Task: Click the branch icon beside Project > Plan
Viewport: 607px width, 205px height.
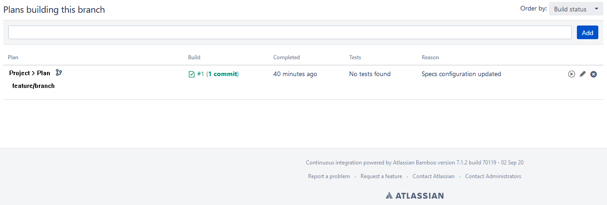Action: point(58,72)
